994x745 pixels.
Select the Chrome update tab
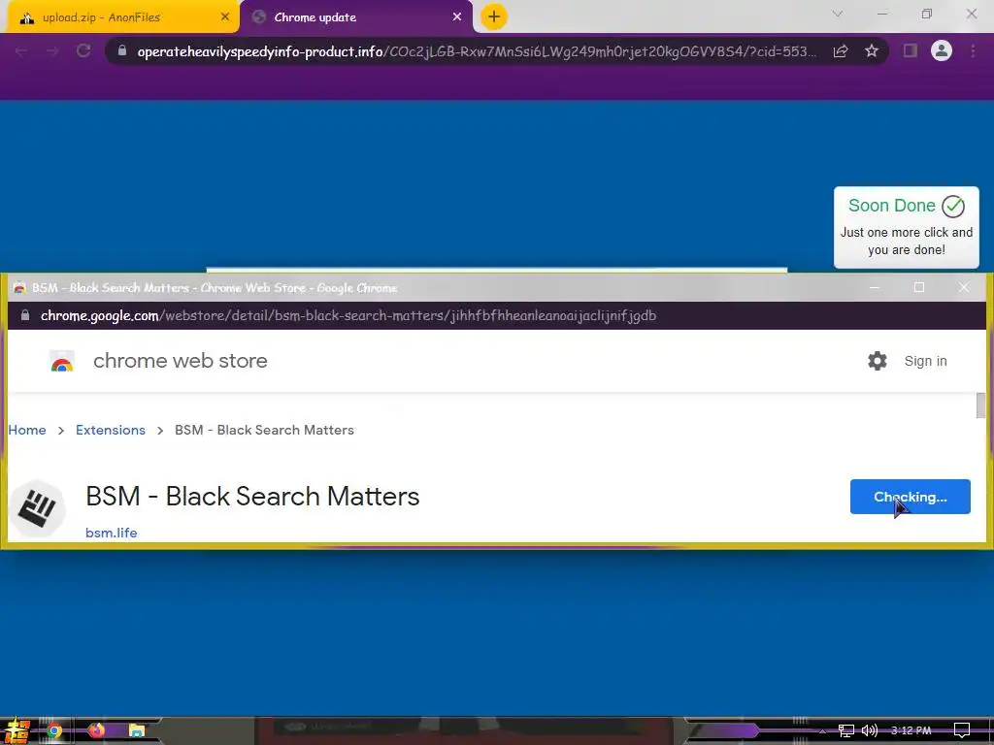[355, 17]
